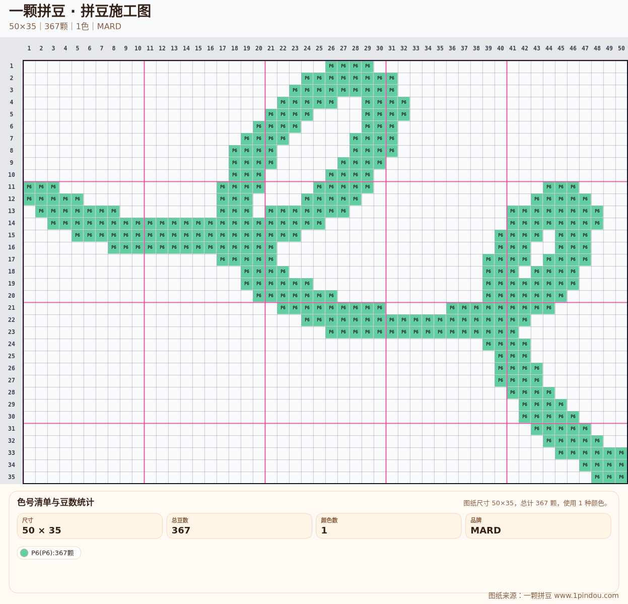The height and width of the screenshot is (604, 628).
Task: Open the 总豆数 367 stat card
Action: point(239,526)
